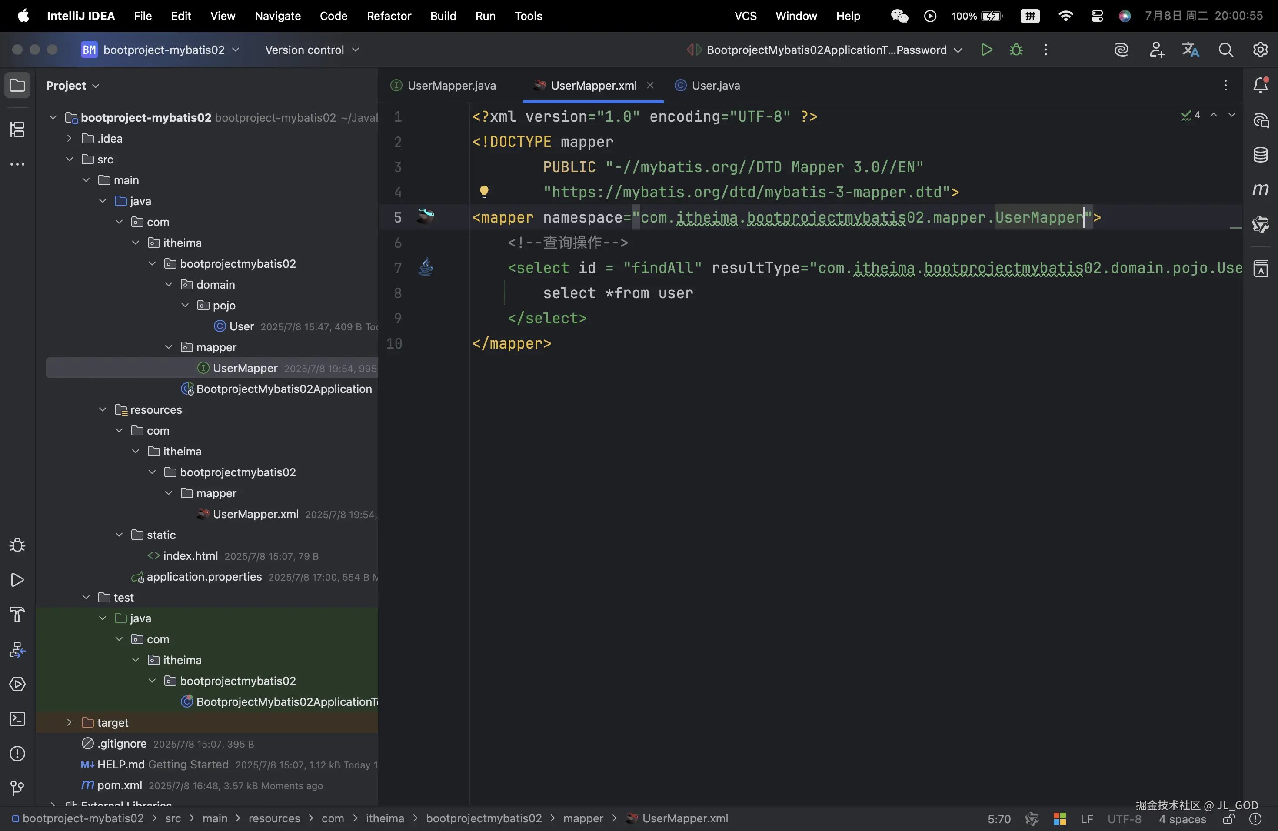The image size is (1278, 831).
Task: Open the Maven tool window
Action: coord(1260,189)
